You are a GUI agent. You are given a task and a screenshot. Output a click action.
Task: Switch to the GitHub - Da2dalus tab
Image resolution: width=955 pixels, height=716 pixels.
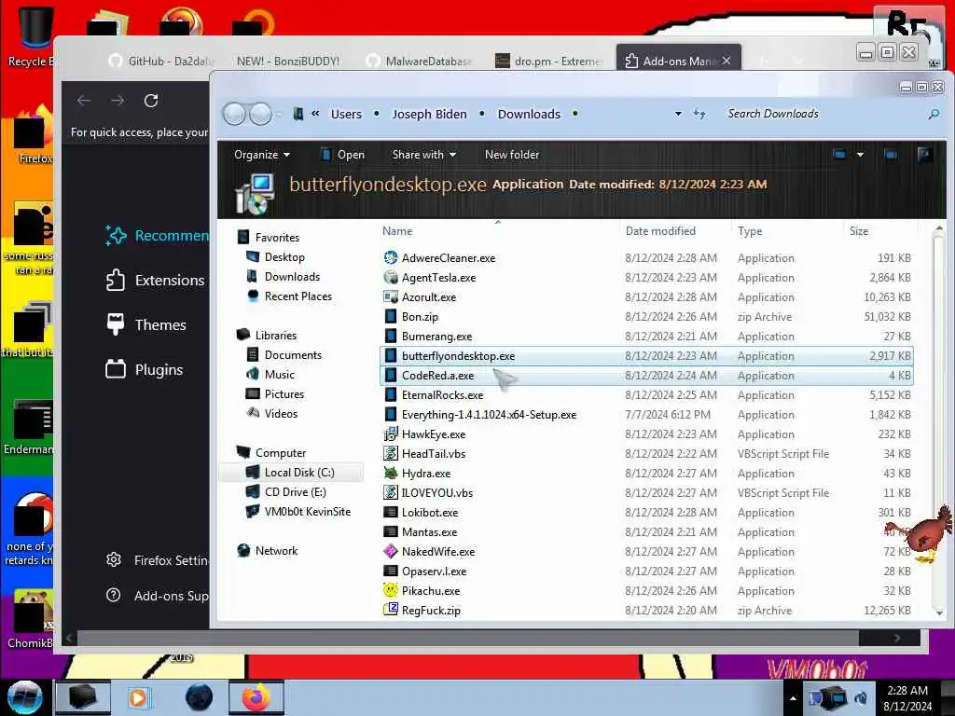click(x=162, y=61)
